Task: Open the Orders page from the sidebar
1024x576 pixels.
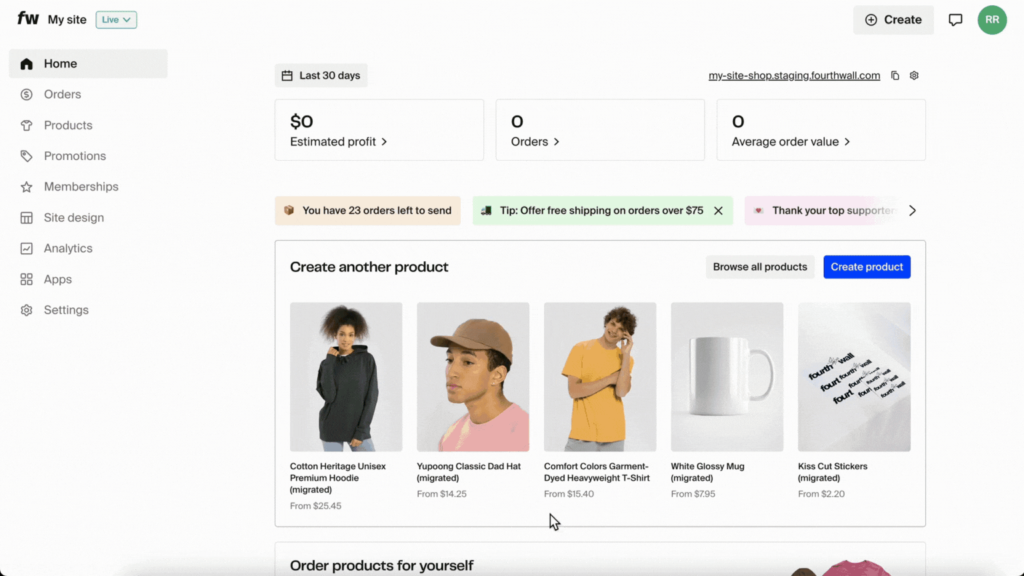Action: pos(62,95)
